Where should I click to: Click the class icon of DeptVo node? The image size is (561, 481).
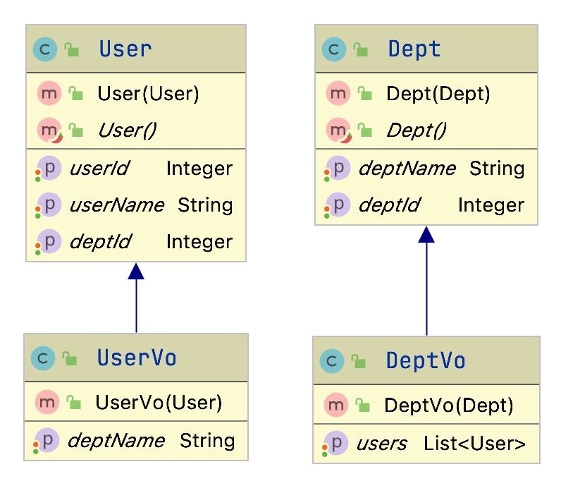(x=332, y=360)
